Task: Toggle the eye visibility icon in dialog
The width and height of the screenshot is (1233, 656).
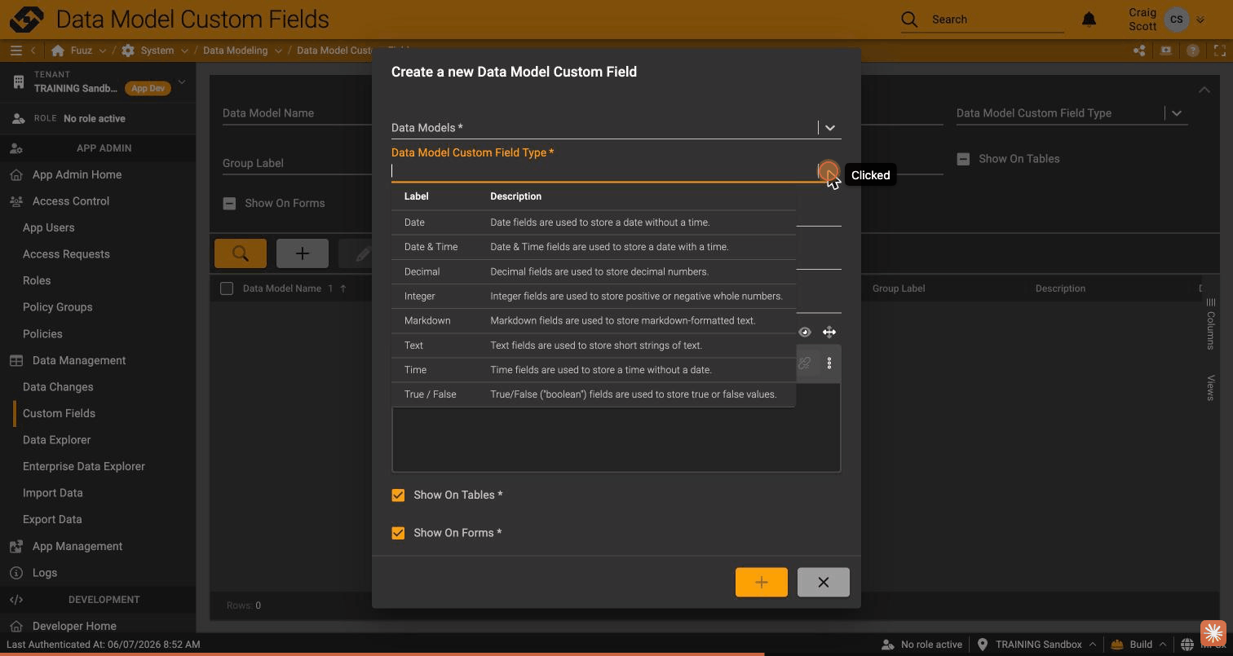Action: click(805, 332)
